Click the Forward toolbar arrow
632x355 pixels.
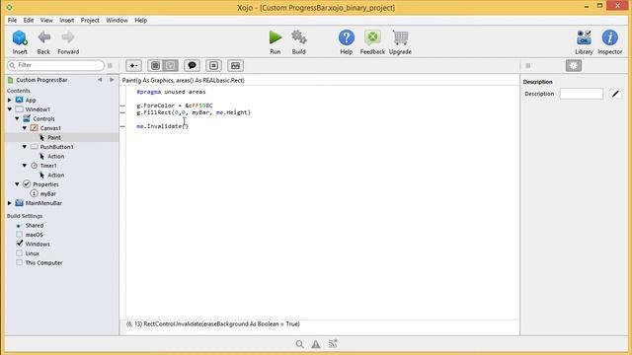[x=68, y=37]
